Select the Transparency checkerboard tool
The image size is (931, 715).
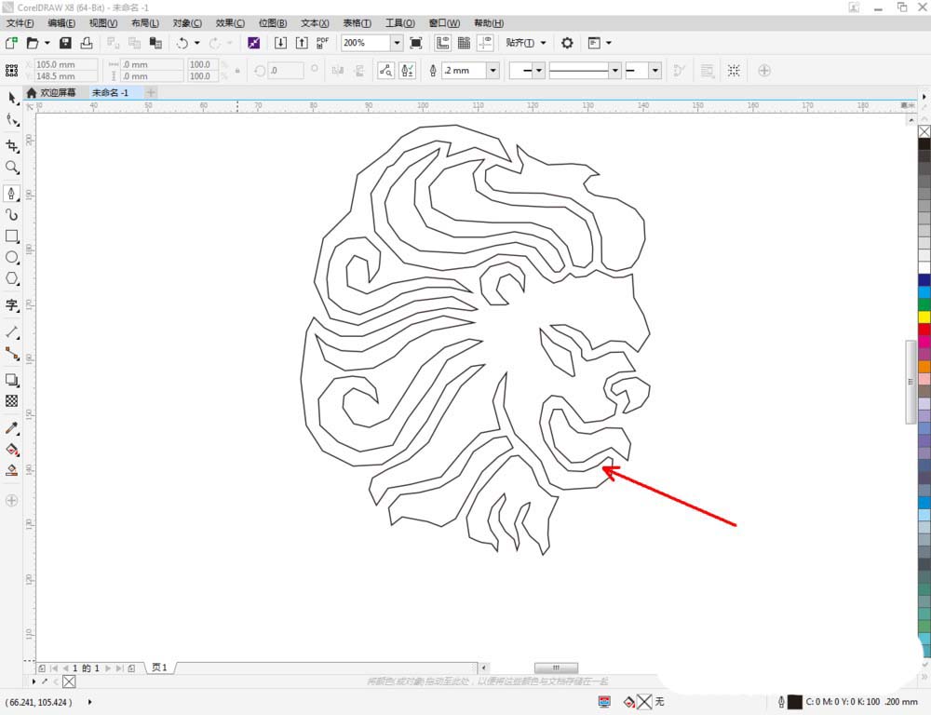12,401
